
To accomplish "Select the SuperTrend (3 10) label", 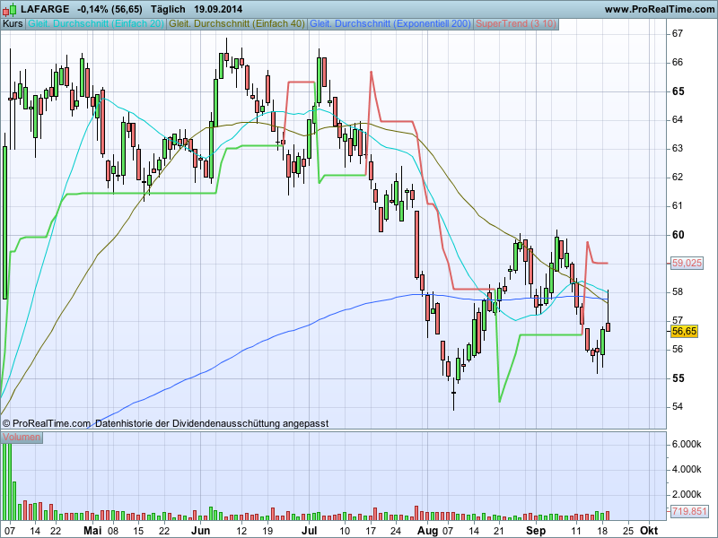I will click(x=516, y=24).
